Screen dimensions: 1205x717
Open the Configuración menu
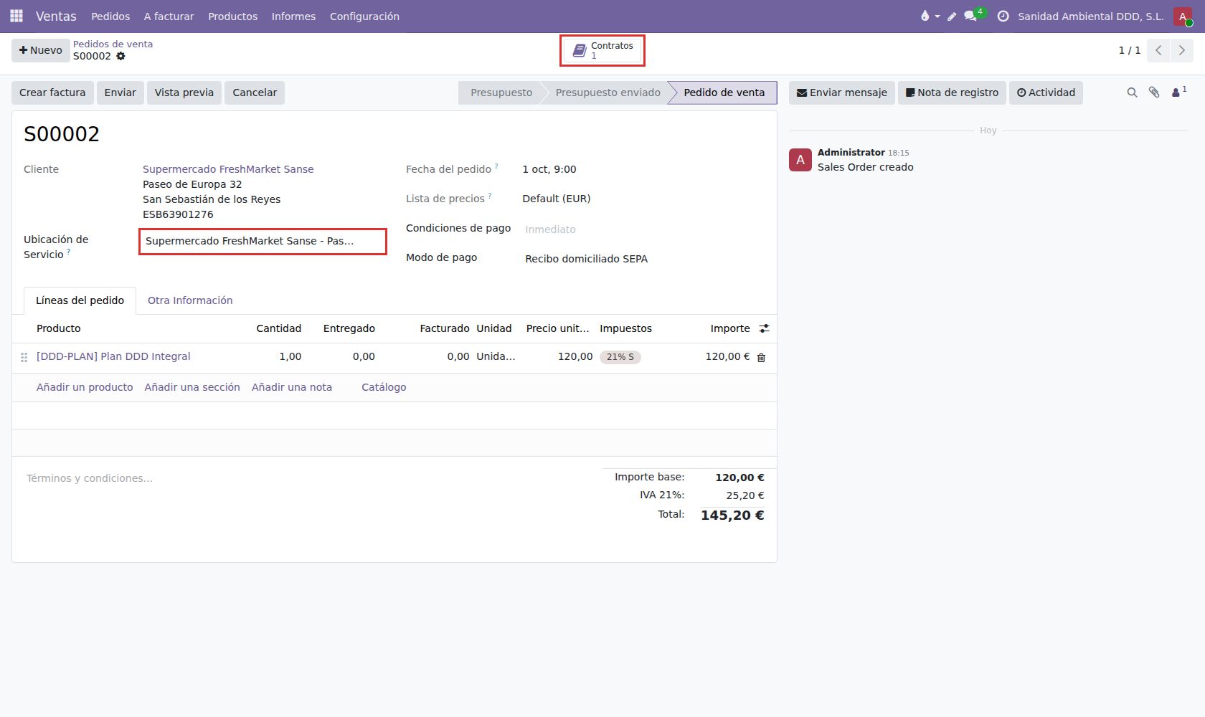(364, 16)
